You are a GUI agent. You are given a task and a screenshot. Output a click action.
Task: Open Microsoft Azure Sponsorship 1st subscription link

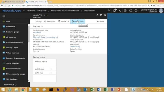pos(45,37)
